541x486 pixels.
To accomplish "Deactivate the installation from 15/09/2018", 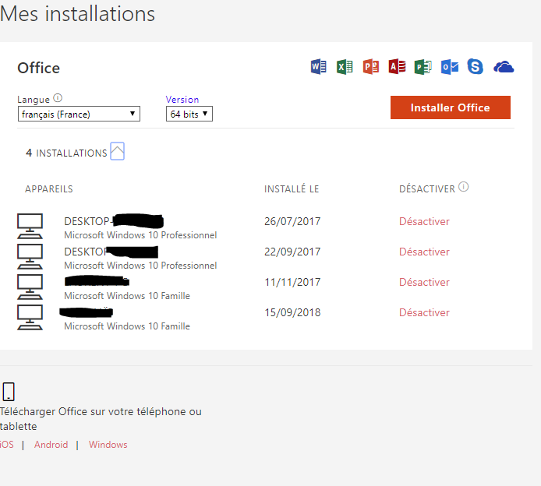I will click(424, 312).
